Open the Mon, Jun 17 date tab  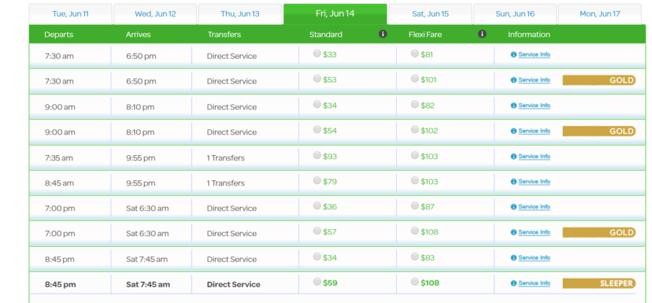(600, 14)
